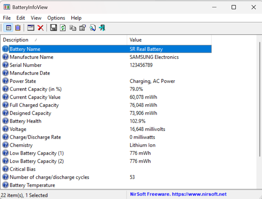Open the File menu
The width and height of the screenshot is (262, 199).
click(x=7, y=18)
